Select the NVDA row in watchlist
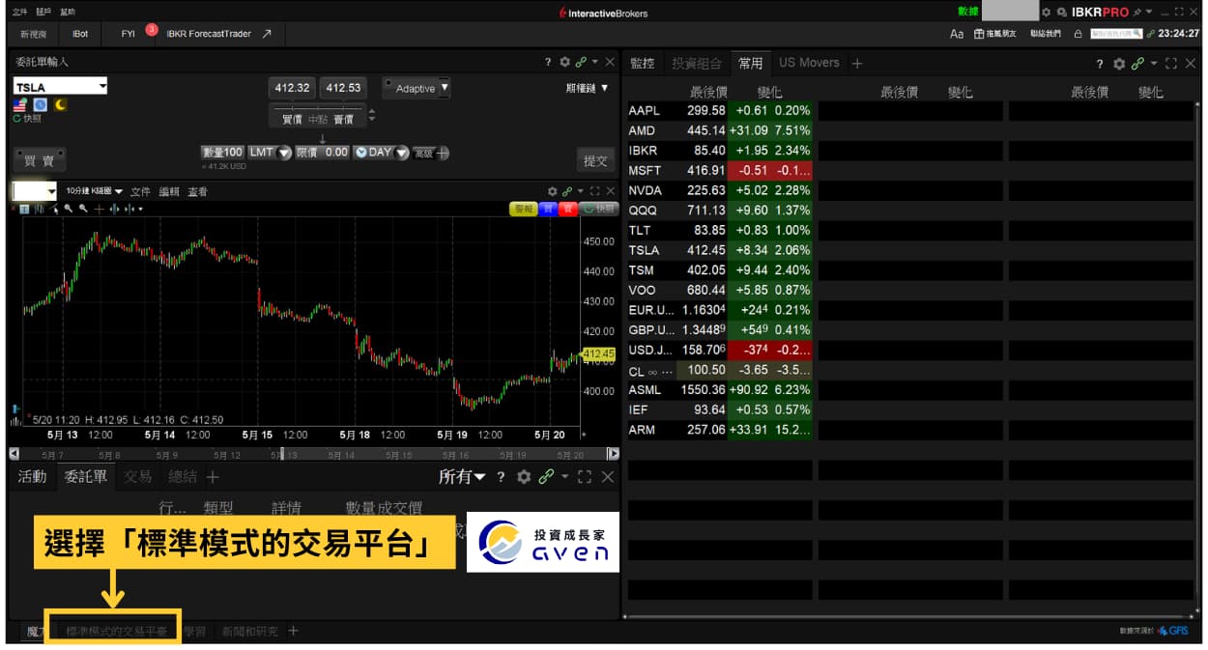 (720, 190)
